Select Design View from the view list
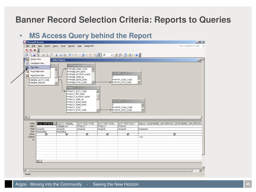Viewport: 256px width, 192px height. (38, 59)
